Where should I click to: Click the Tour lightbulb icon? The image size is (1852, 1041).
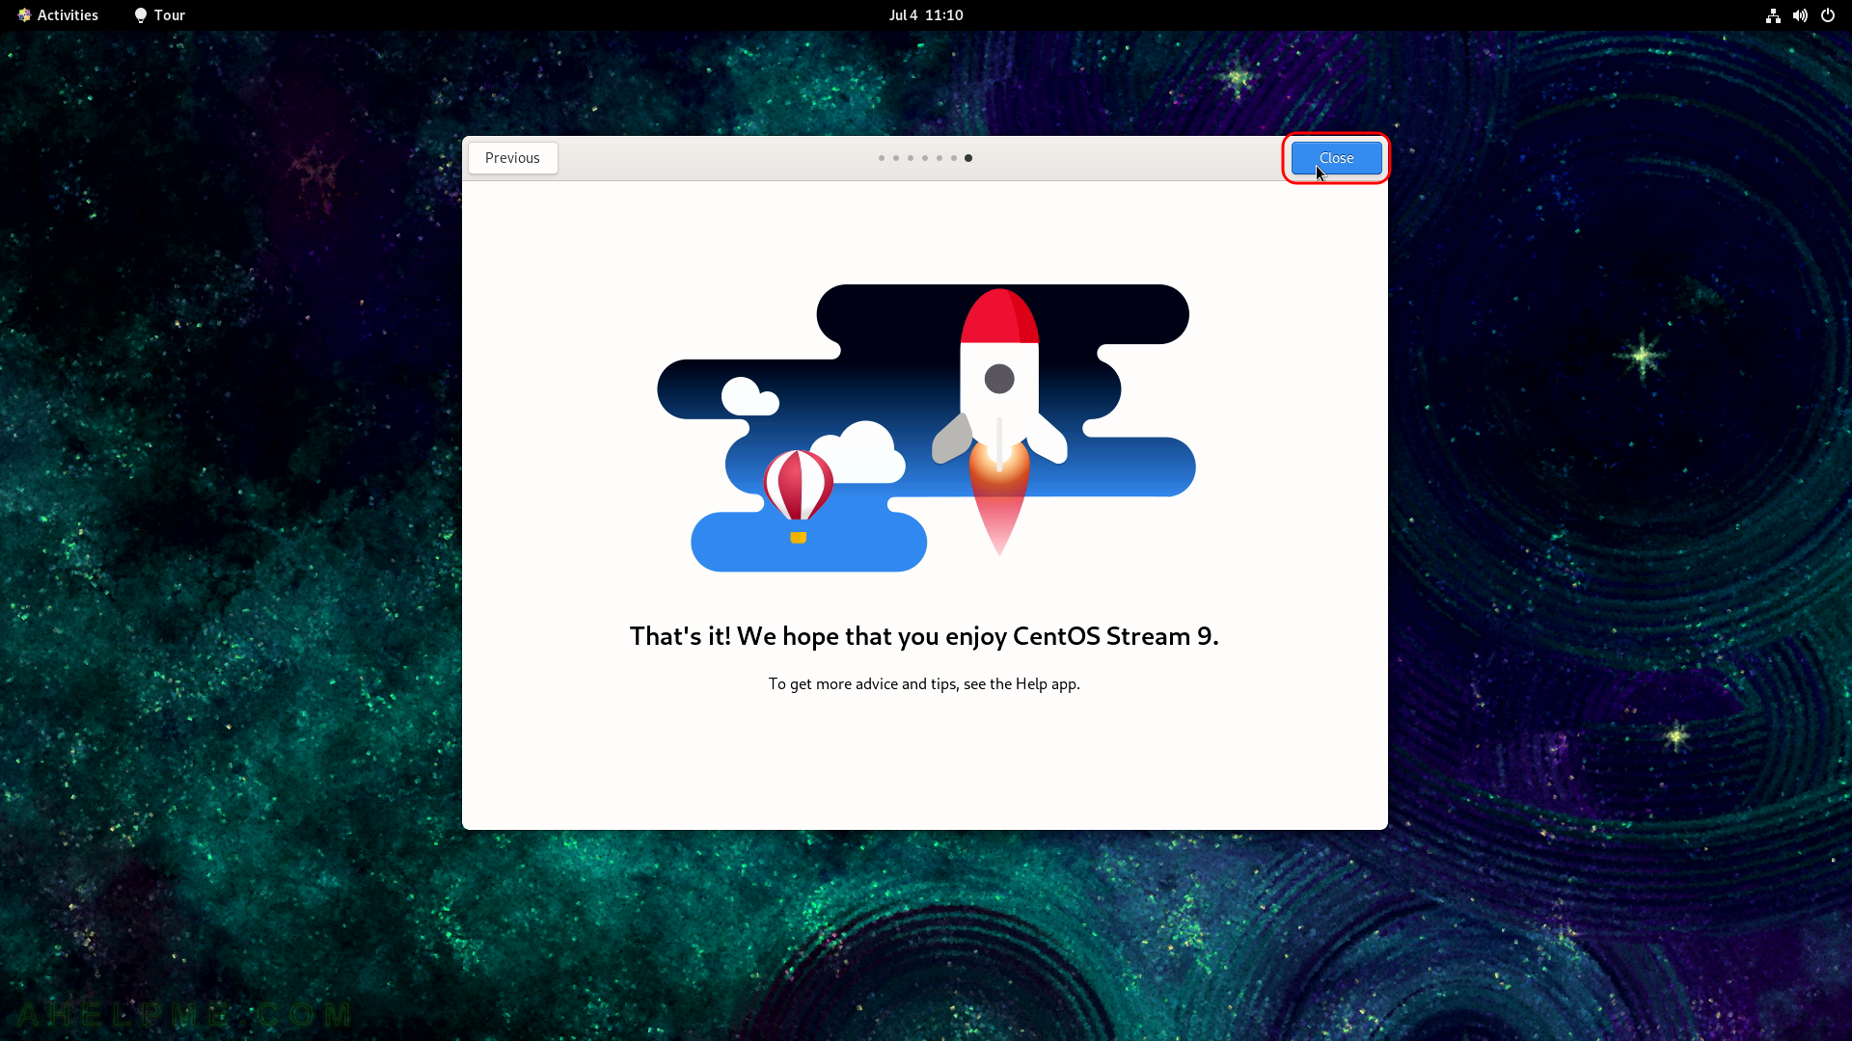tap(140, 15)
